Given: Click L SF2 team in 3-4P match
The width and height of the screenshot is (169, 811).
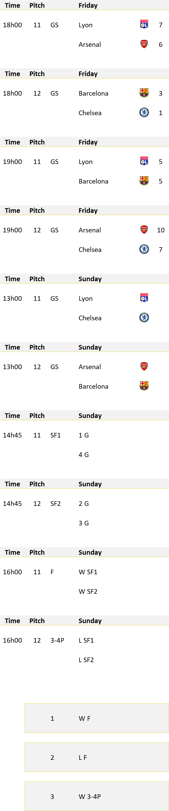Looking at the screenshot, I should (x=86, y=660).
